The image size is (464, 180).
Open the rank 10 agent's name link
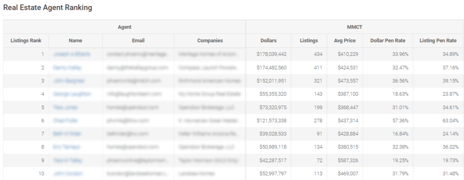point(68,174)
